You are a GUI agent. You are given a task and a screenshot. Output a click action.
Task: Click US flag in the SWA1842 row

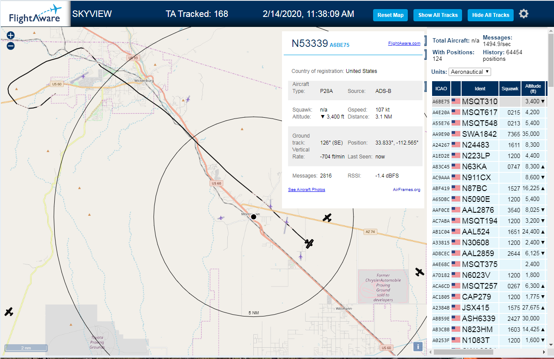(x=456, y=134)
